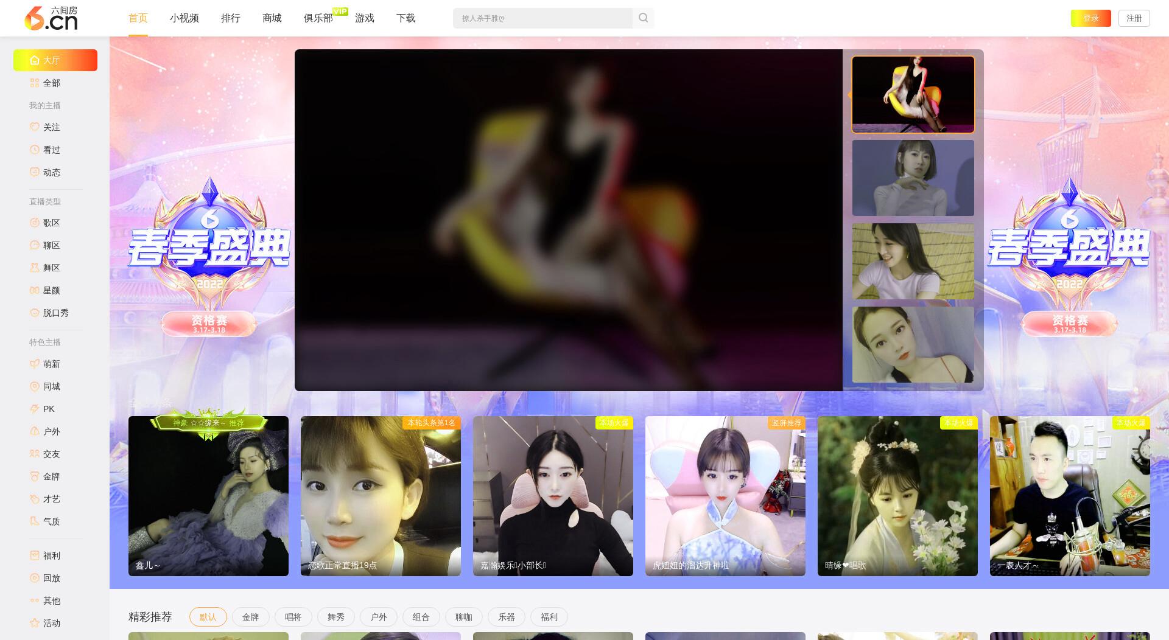Select first preview thumbnail with yellow chair
The width and height of the screenshot is (1169, 640).
913,94
